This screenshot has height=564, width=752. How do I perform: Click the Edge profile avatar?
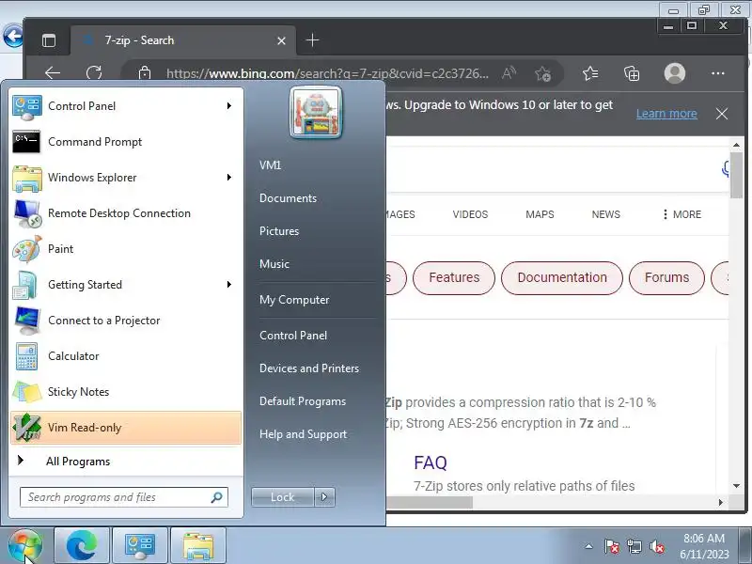pos(674,73)
